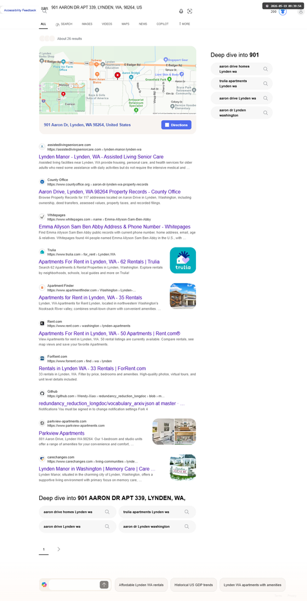The width and height of the screenshot is (307, 601).
Task: Click search icon beside sidebar 'aaron dr Lynden washington'
Action: (x=265, y=113)
